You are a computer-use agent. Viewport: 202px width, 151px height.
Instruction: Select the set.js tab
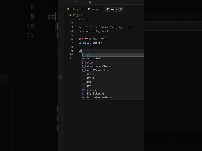coord(114,9)
